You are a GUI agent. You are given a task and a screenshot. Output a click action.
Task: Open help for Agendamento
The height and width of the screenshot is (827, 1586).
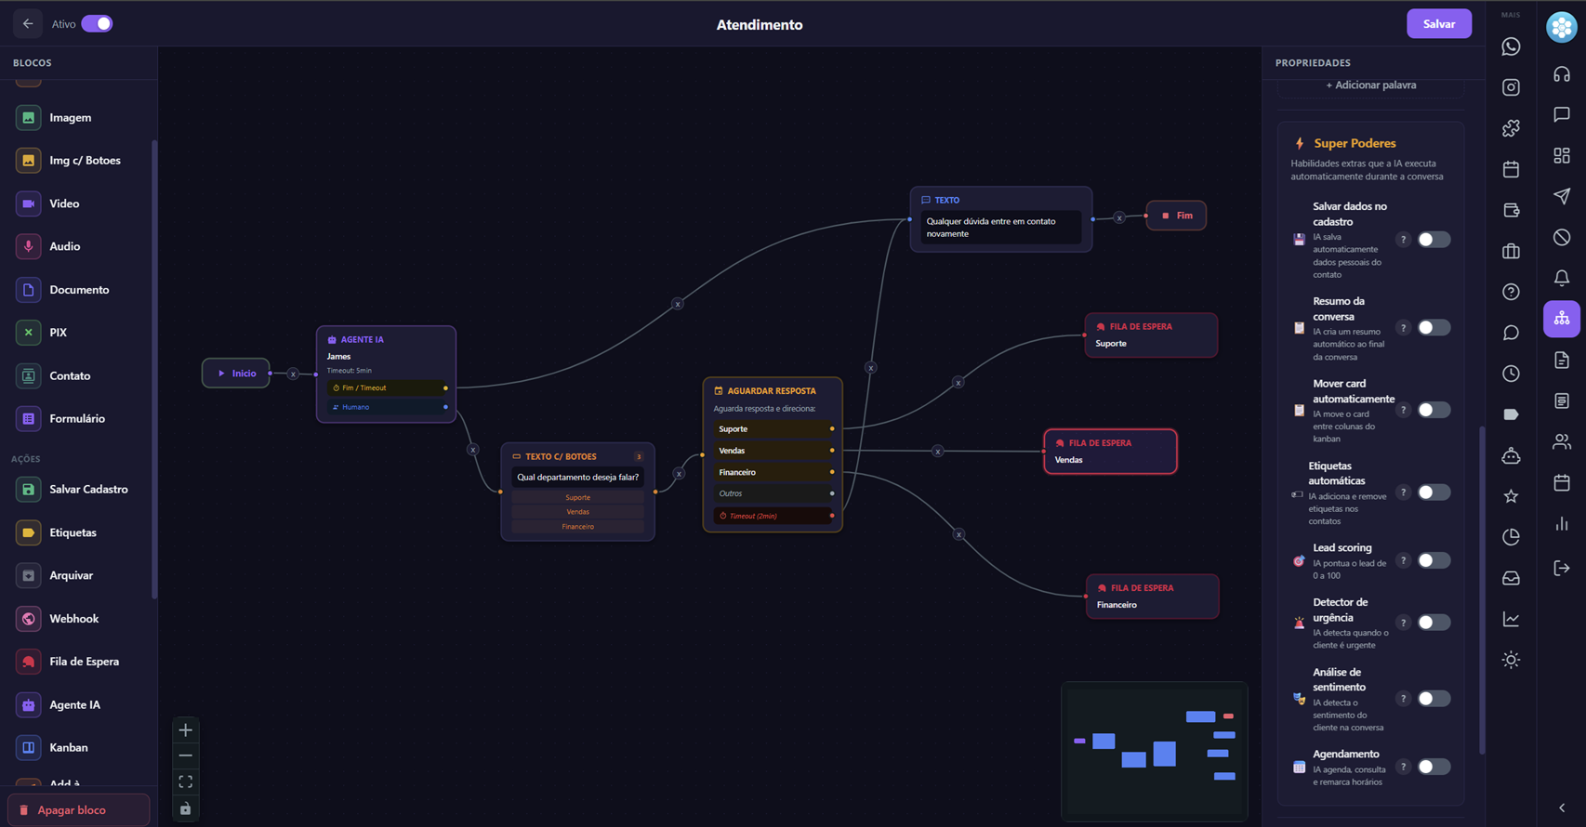click(x=1403, y=767)
